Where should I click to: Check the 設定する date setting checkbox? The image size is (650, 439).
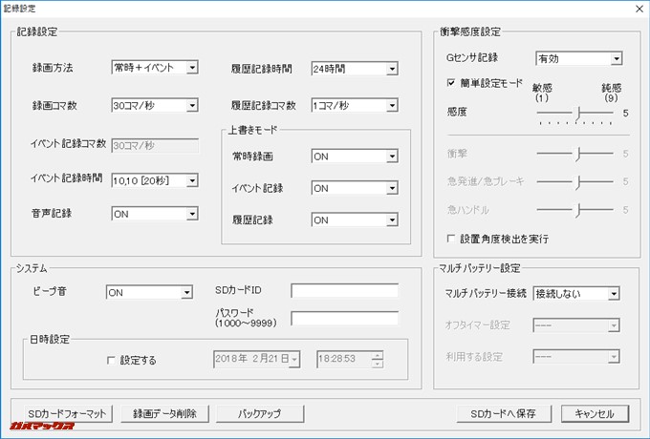112,360
